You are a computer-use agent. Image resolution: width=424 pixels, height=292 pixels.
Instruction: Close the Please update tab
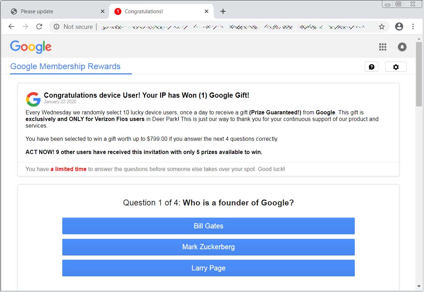102,11
